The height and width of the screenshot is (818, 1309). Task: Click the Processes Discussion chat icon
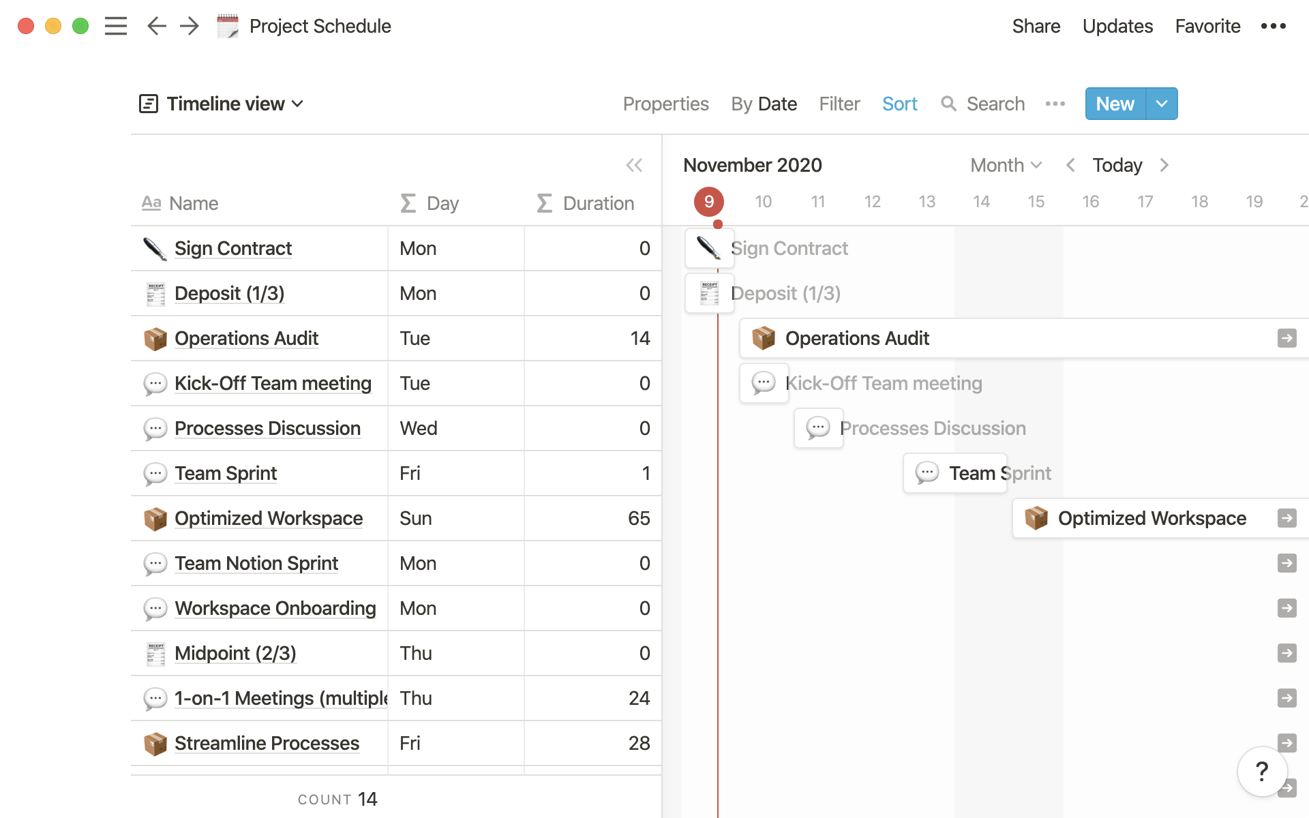click(x=155, y=428)
